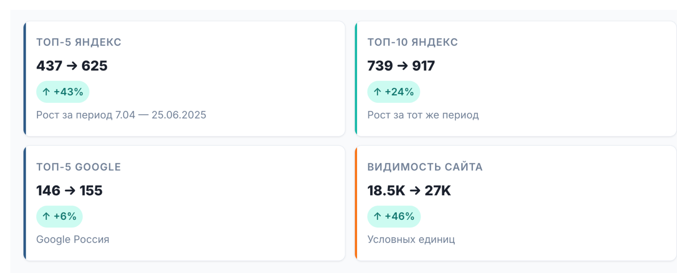Click the up arrow in +6% badge

pyautogui.click(x=46, y=217)
